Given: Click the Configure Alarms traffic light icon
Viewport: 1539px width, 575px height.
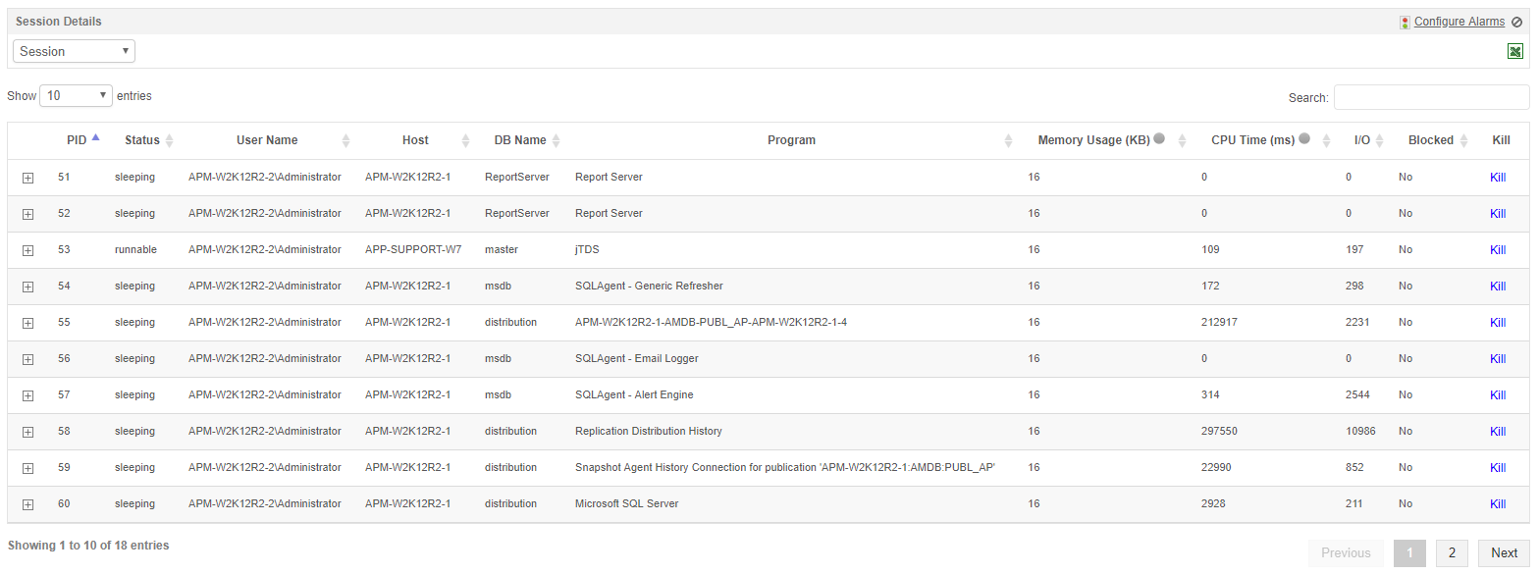Looking at the screenshot, I should (1405, 22).
